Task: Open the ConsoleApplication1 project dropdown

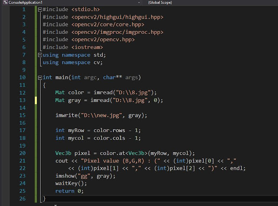Action: point(139,3)
